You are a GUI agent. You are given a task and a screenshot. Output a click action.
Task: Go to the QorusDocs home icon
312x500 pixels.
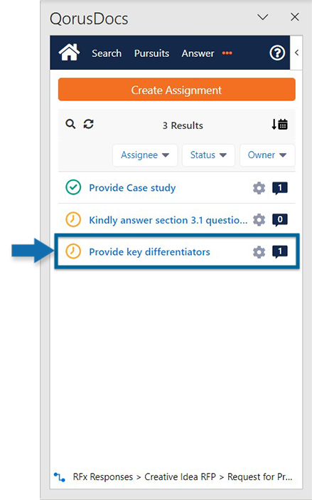[x=69, y=52]
